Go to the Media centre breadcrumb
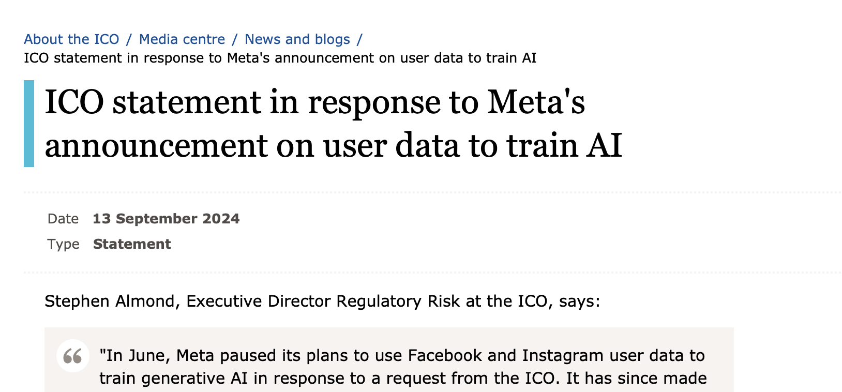Viewport: 842px width, 392px height. coord(182,39)
